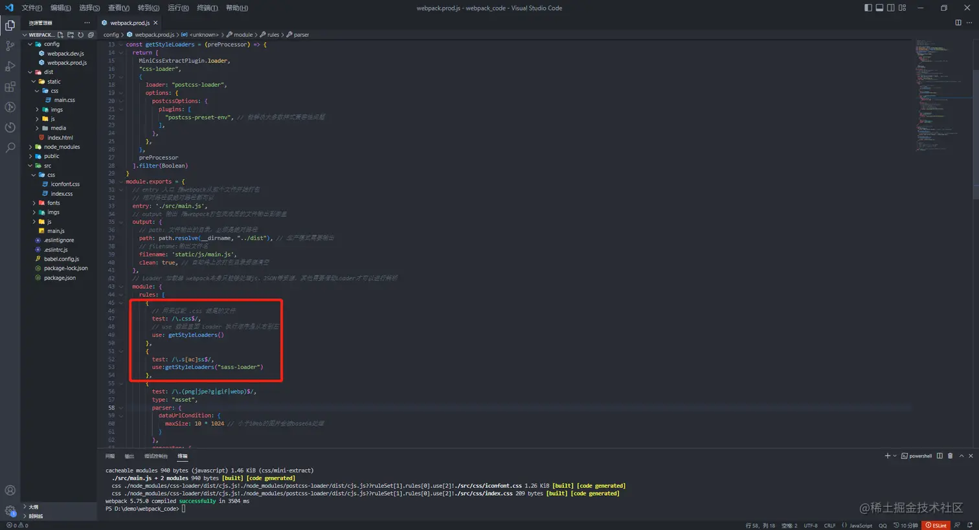979x530 pixels.
Task: Open babel.config.js in the explorer
Action: 62,259
